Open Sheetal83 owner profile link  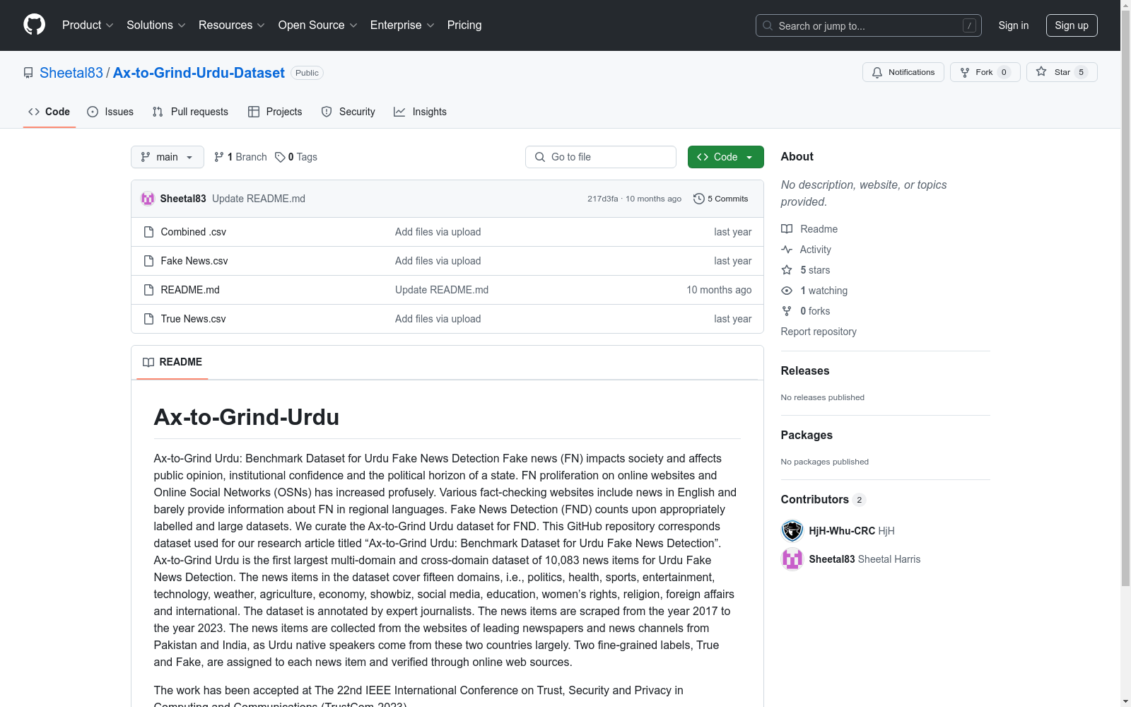(71, 73)
